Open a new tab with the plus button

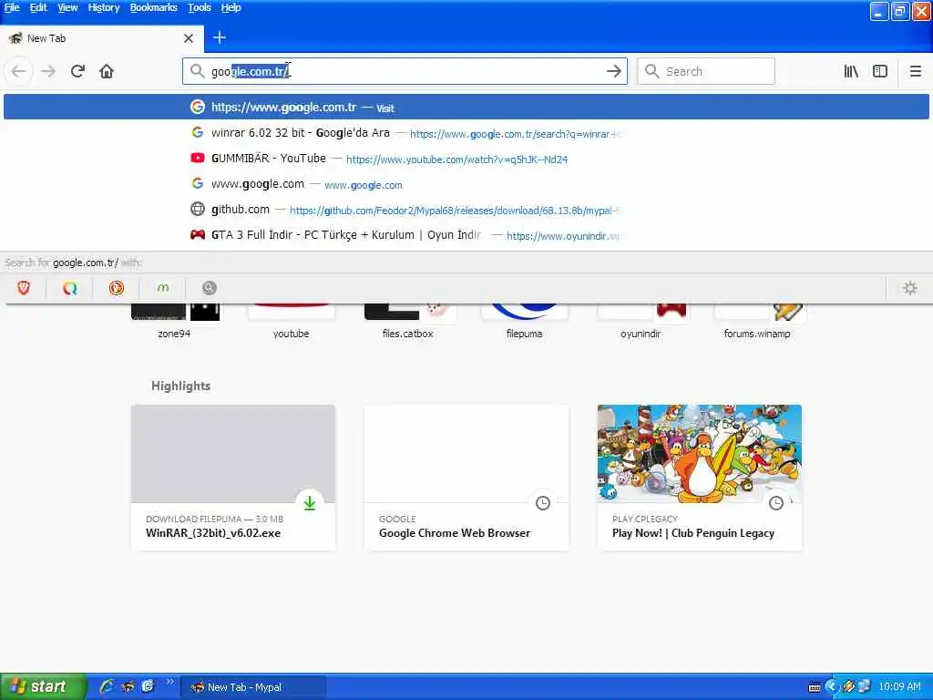[x=219, y=37]
